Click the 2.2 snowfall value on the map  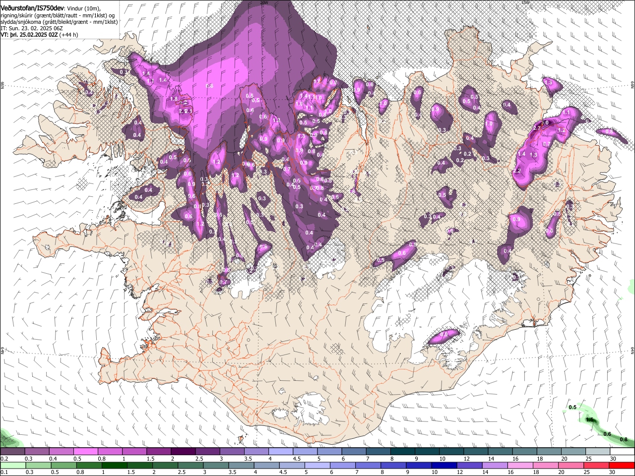[517, 171]
